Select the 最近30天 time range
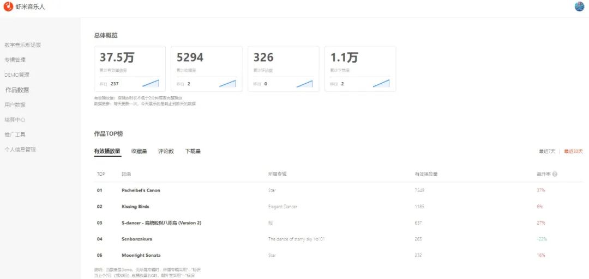 click(573, 151)
